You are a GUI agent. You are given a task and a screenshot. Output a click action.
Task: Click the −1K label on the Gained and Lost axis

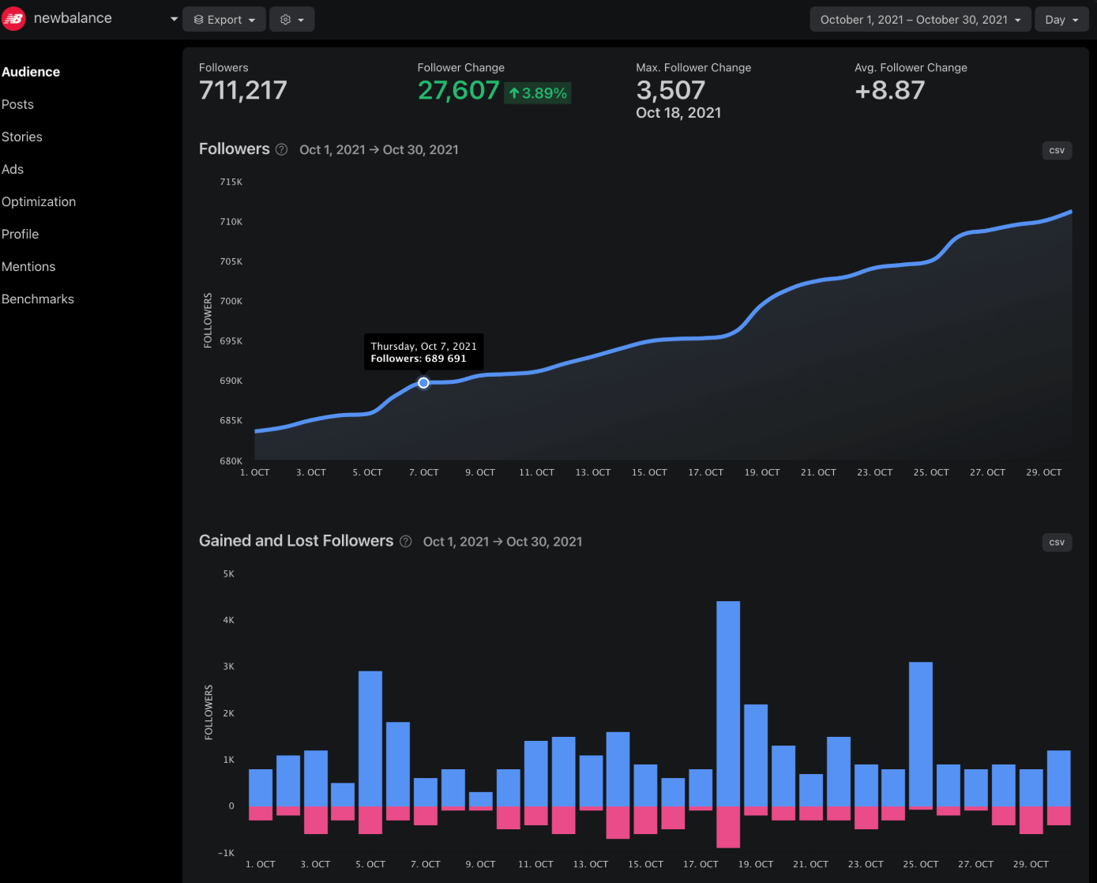[x=227, y=853]
